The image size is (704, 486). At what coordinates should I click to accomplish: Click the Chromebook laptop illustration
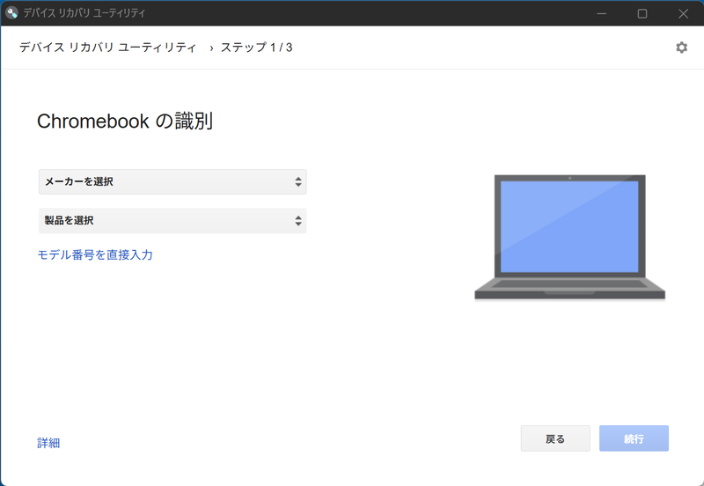click(569, 238)
